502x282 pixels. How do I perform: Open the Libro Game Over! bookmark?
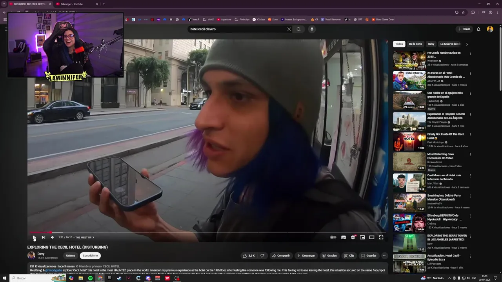382,20
